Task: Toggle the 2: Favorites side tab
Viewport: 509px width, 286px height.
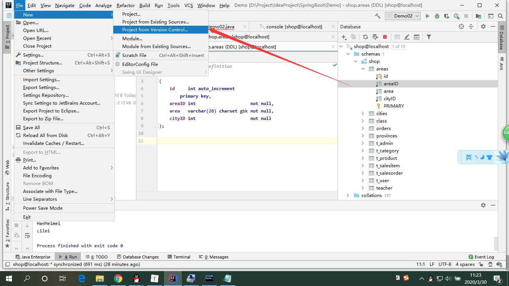Action: pyautogui.click(x=7, y=233)
